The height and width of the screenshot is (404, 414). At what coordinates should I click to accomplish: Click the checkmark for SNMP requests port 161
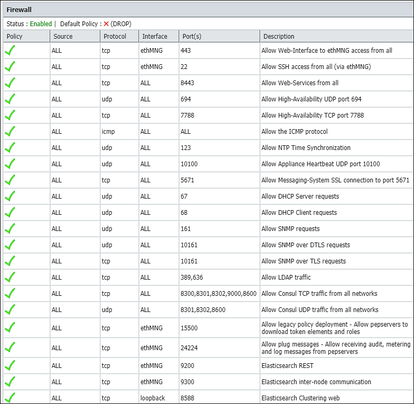(10, 228)
